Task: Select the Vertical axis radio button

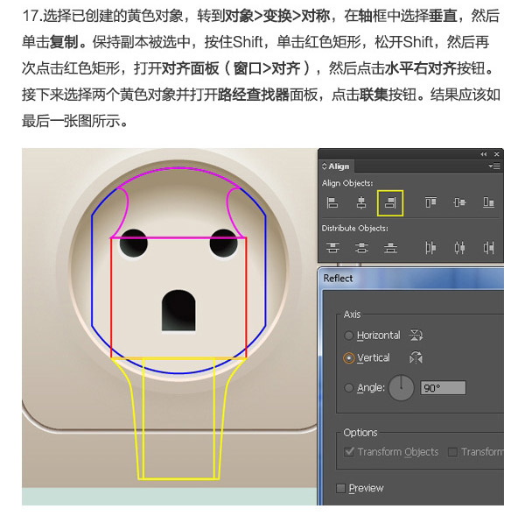Action: (x=348, y=357)
